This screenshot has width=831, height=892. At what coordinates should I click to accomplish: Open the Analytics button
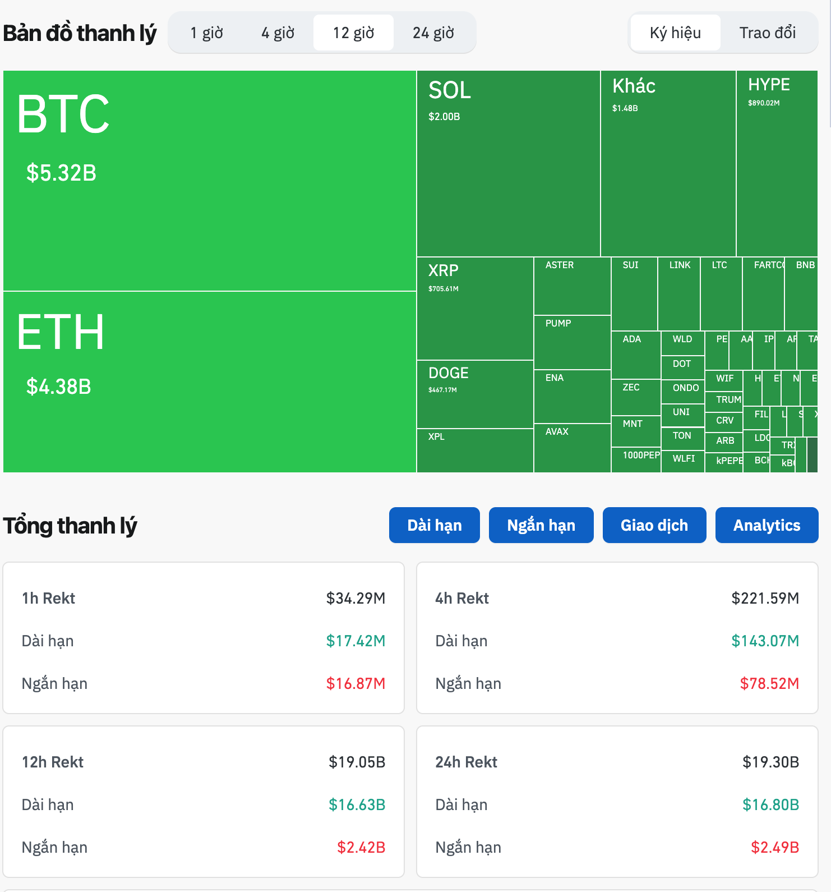pyautogui.click(x=767, y=525)
